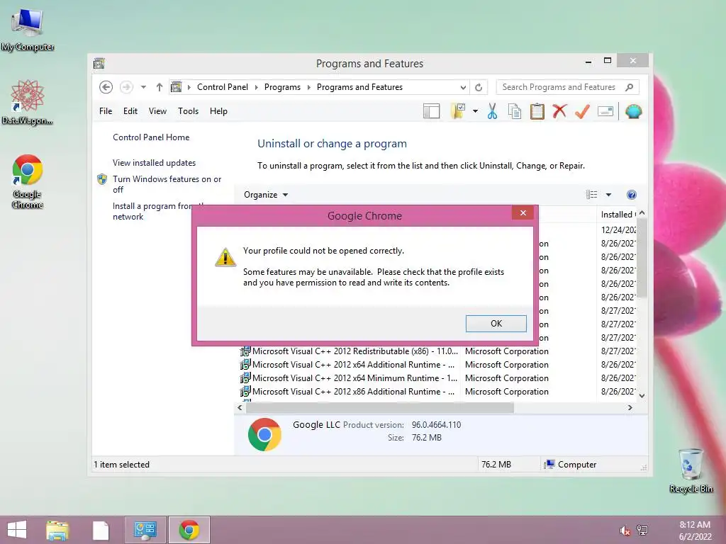The image size is (726, 544).
Task: Open the Help menu
Action: pos(218,111)
